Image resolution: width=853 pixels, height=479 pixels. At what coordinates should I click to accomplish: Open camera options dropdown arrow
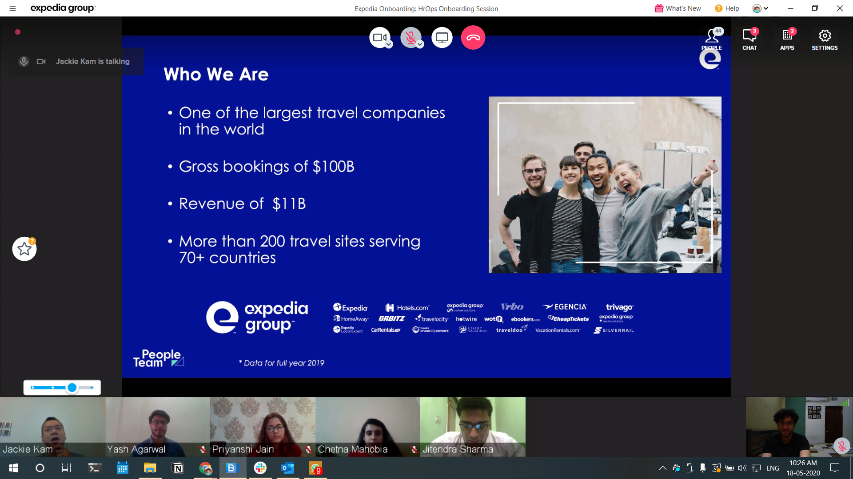click(389, 45)
